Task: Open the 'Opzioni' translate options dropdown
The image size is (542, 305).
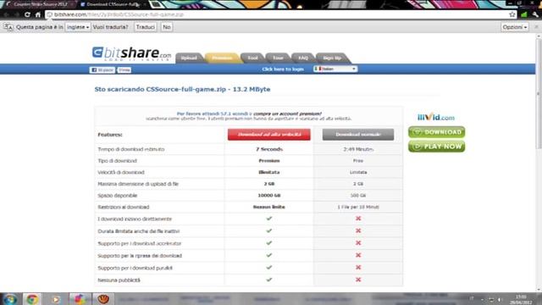Action: click(515, 27)
